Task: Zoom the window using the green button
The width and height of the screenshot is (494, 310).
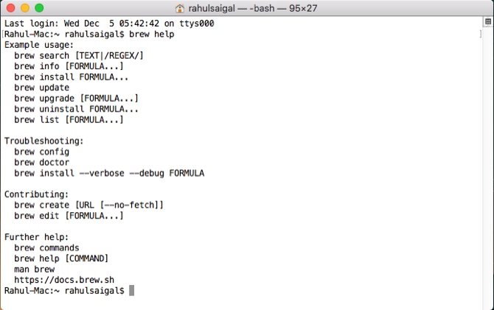Action: pos(39,8)
